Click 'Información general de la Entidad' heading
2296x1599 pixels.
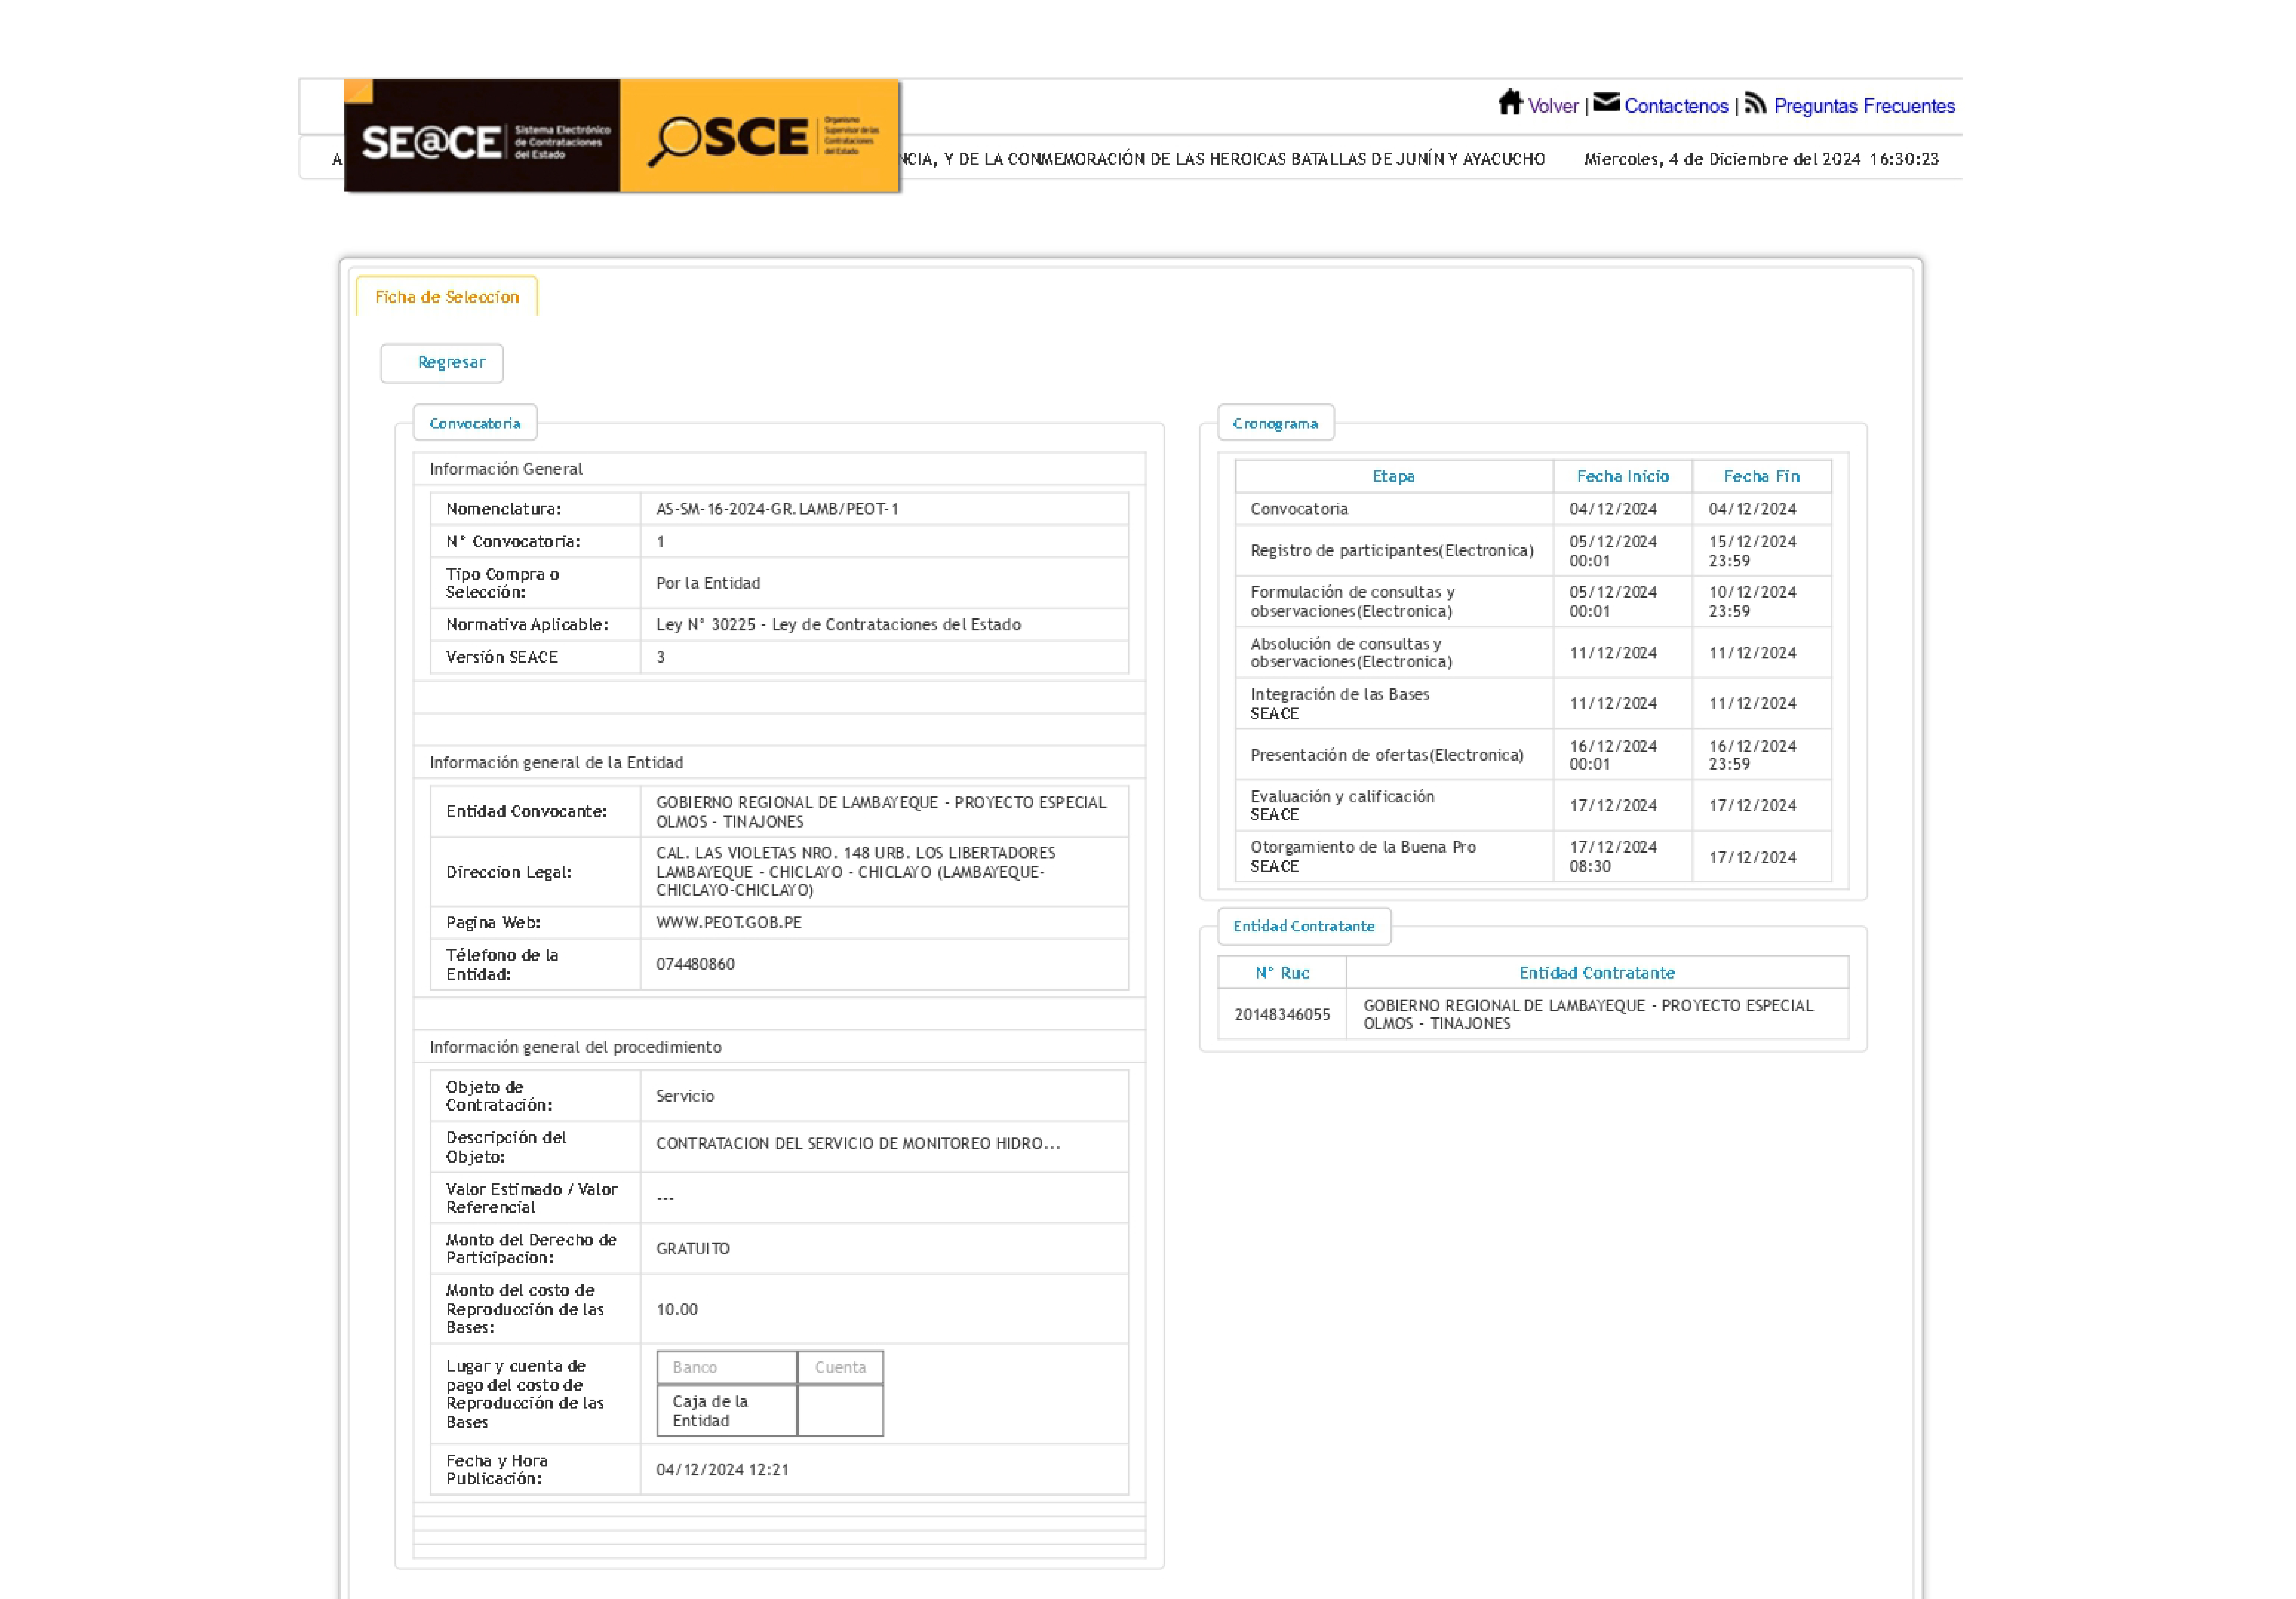pyautogui.click(x=557, y=763)
